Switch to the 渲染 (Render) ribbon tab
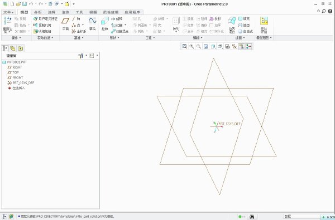Viewport: 335px width, 220px height. point(65,12)
